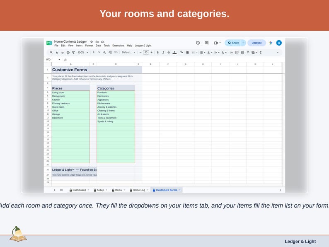329x247 pixels.
Task: Open the account avatar B
Action: click(x=279, y=43)
